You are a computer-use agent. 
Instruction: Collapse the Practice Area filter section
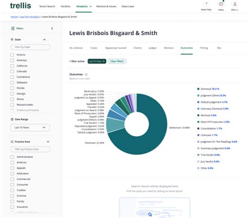click(48, 142)
